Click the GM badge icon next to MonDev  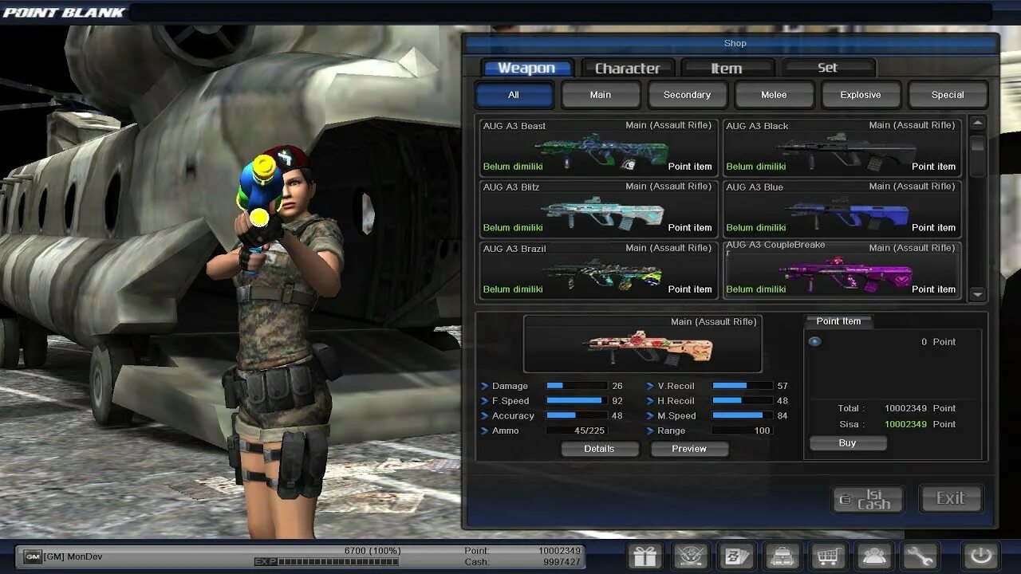point(32,556)
